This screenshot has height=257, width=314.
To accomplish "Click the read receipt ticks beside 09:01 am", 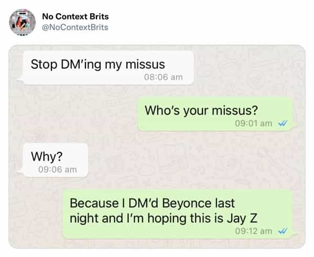I will coord(283,123).
